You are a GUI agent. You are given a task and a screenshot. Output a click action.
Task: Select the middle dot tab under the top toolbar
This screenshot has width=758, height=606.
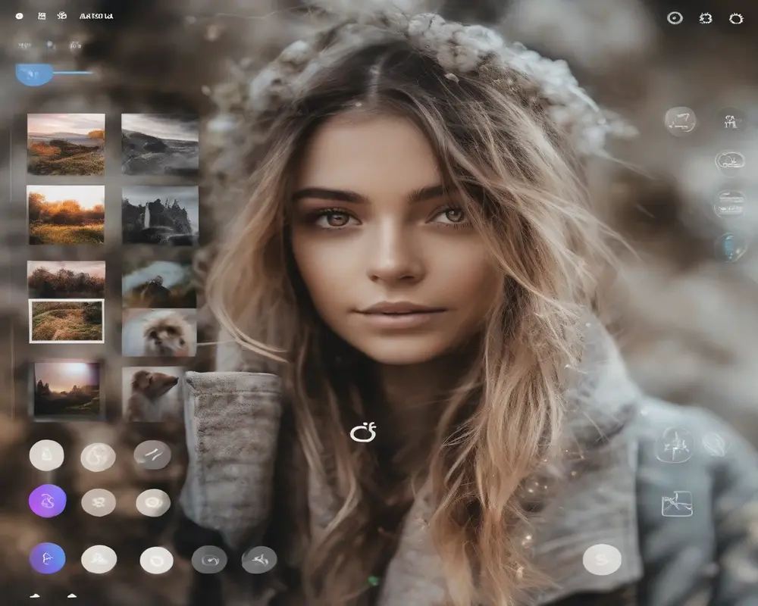click(50, 45)
